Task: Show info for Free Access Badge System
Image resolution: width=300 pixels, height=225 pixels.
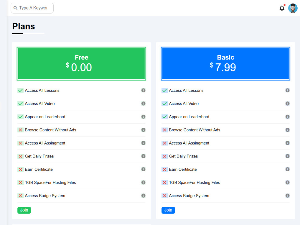Action: 143,196
